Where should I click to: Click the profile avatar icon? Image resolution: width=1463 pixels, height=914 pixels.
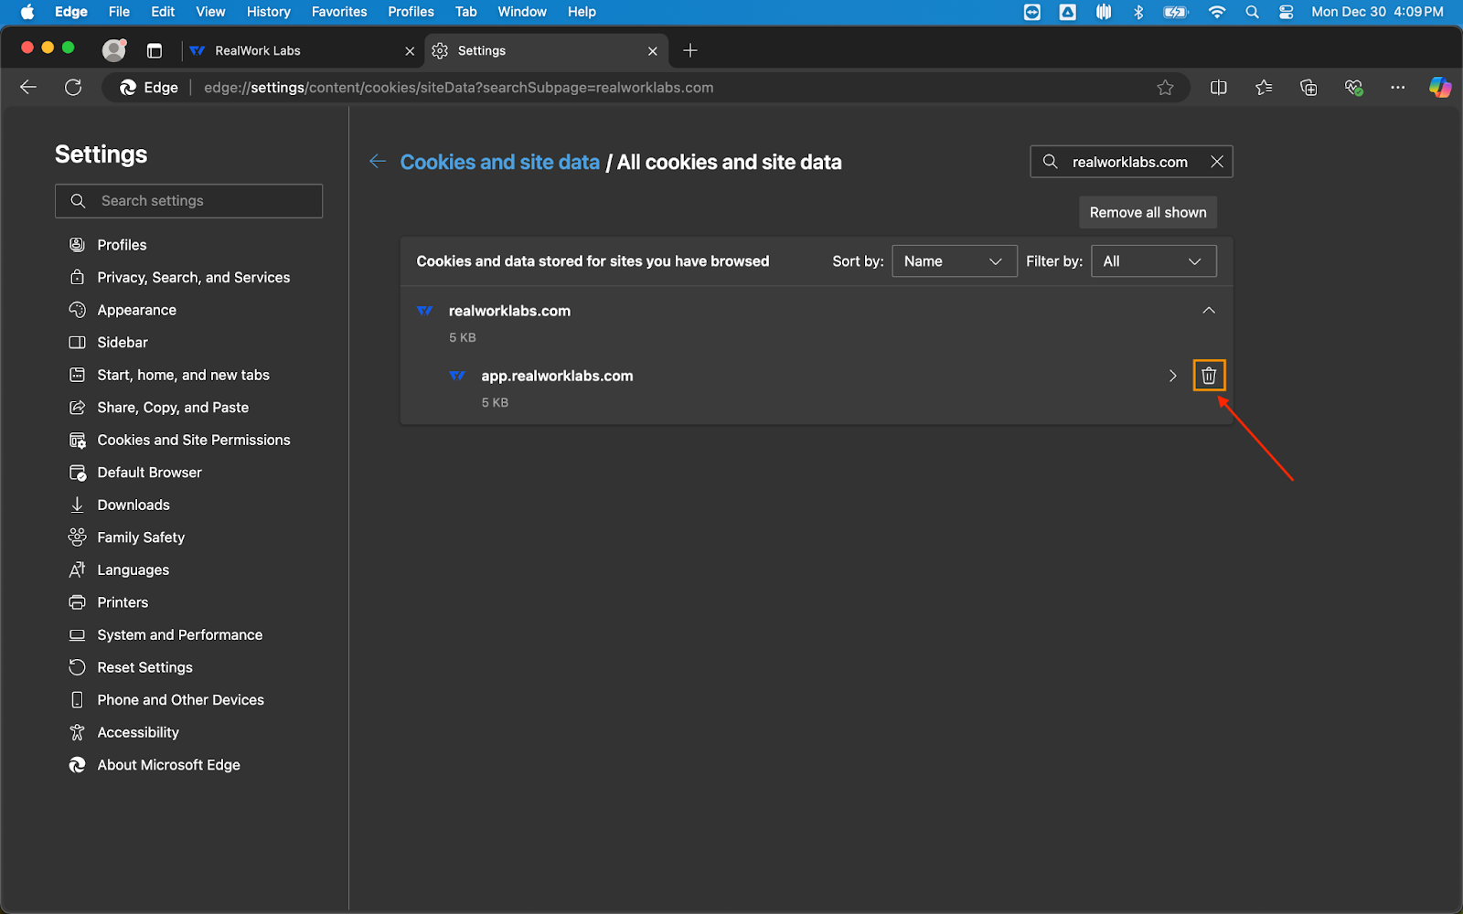pos(113,50)
